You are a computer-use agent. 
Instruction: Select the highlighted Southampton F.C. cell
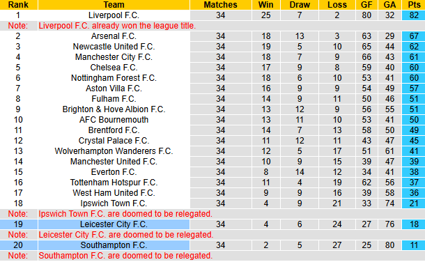pos(114,245)
